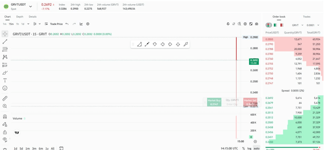
Task: Activate the magnet snap mode
Action: tap(5, 117)
